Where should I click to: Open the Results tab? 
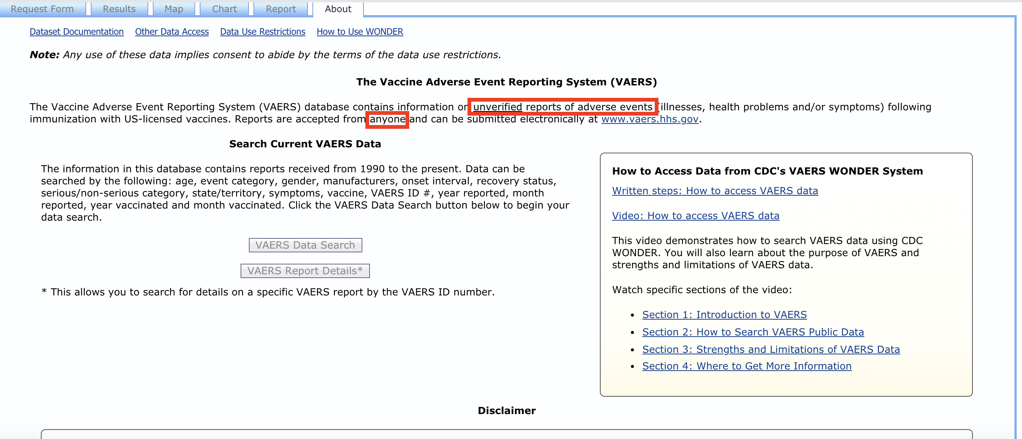click(119, 9)
